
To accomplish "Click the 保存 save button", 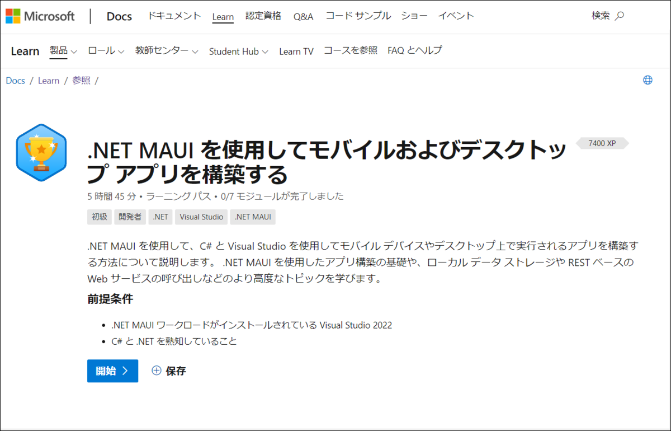I will click(168, 371).
